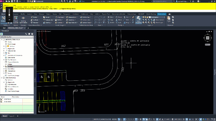The width and height of the screenshot is (216, 121).
Task: Expand the Alignments tree node
Action: tap(4, 48)
